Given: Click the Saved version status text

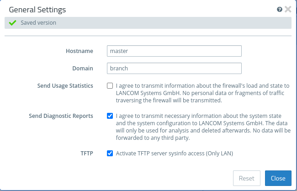Looking at the screenshot, I should click(x=38, y=23).
